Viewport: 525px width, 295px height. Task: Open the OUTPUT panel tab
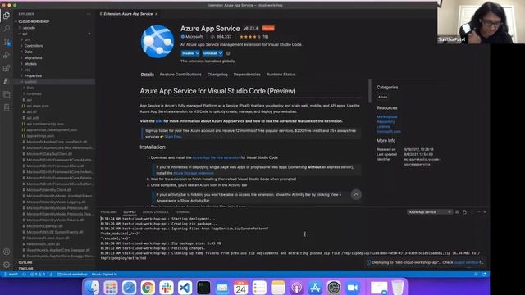click(130, 212)
